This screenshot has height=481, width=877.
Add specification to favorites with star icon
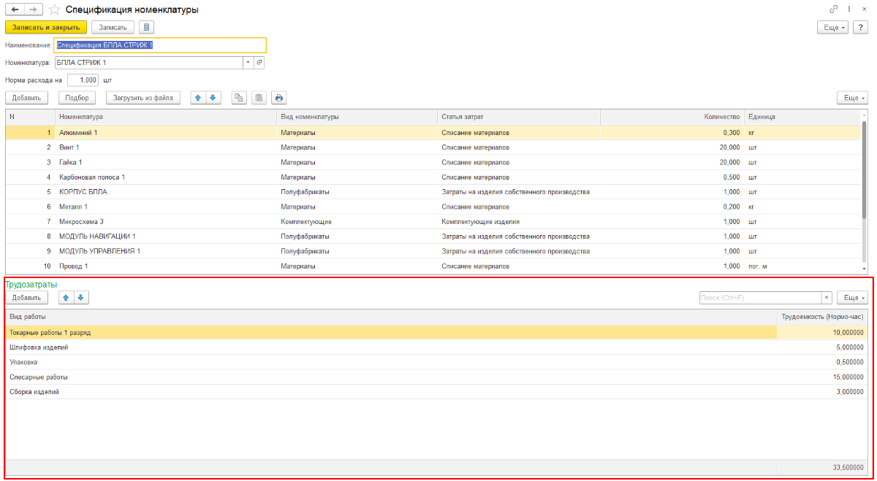[55, 10]
